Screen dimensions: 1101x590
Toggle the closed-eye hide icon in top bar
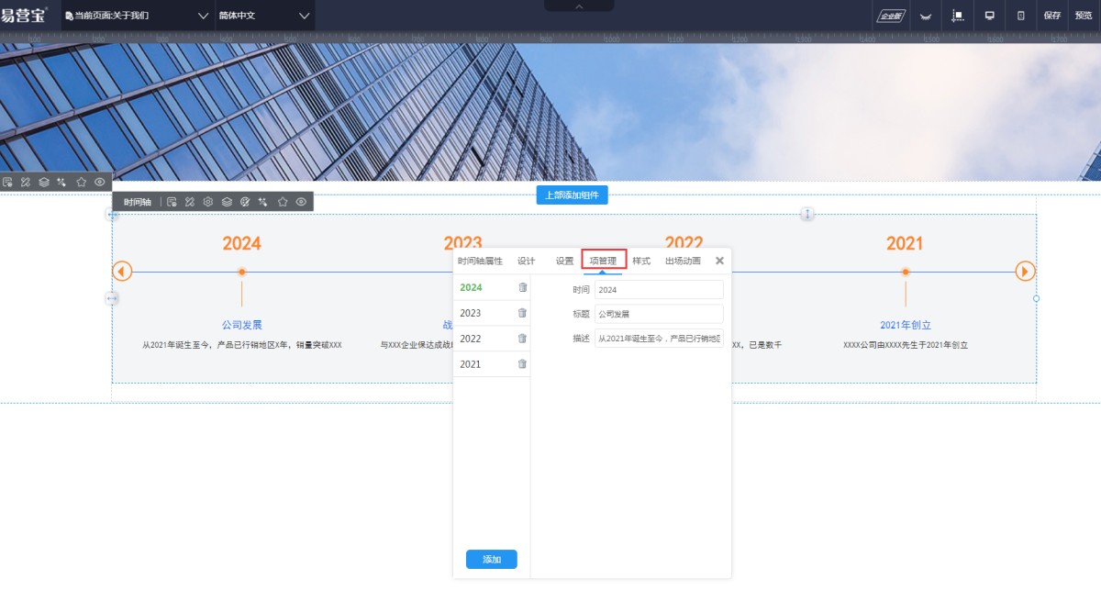[926, 16]
